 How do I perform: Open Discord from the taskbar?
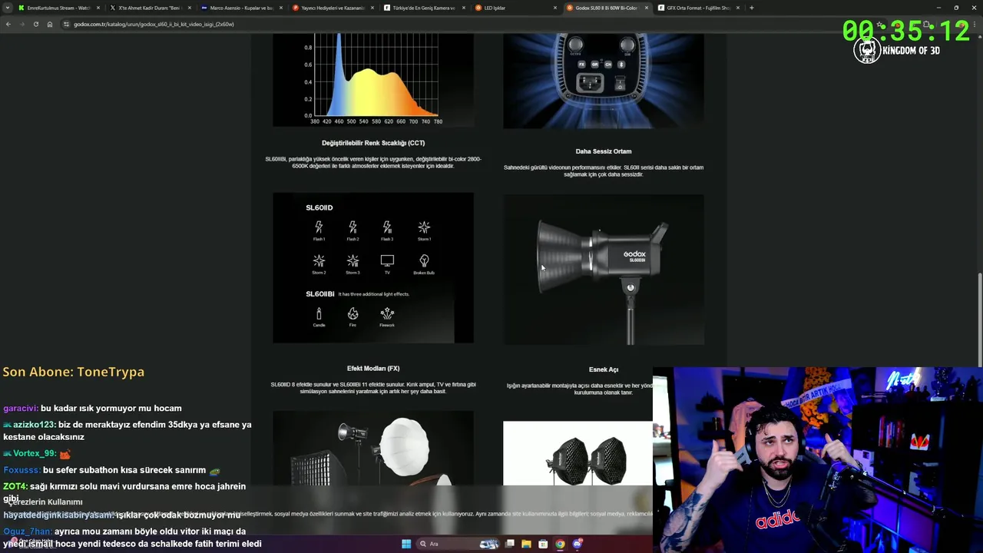(577, 544)
